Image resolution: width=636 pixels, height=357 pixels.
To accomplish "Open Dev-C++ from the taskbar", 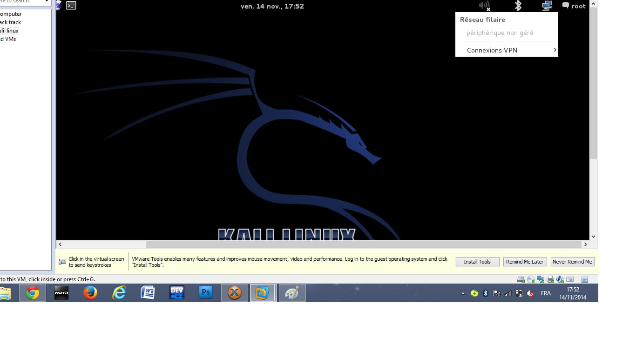I will 177,293.
